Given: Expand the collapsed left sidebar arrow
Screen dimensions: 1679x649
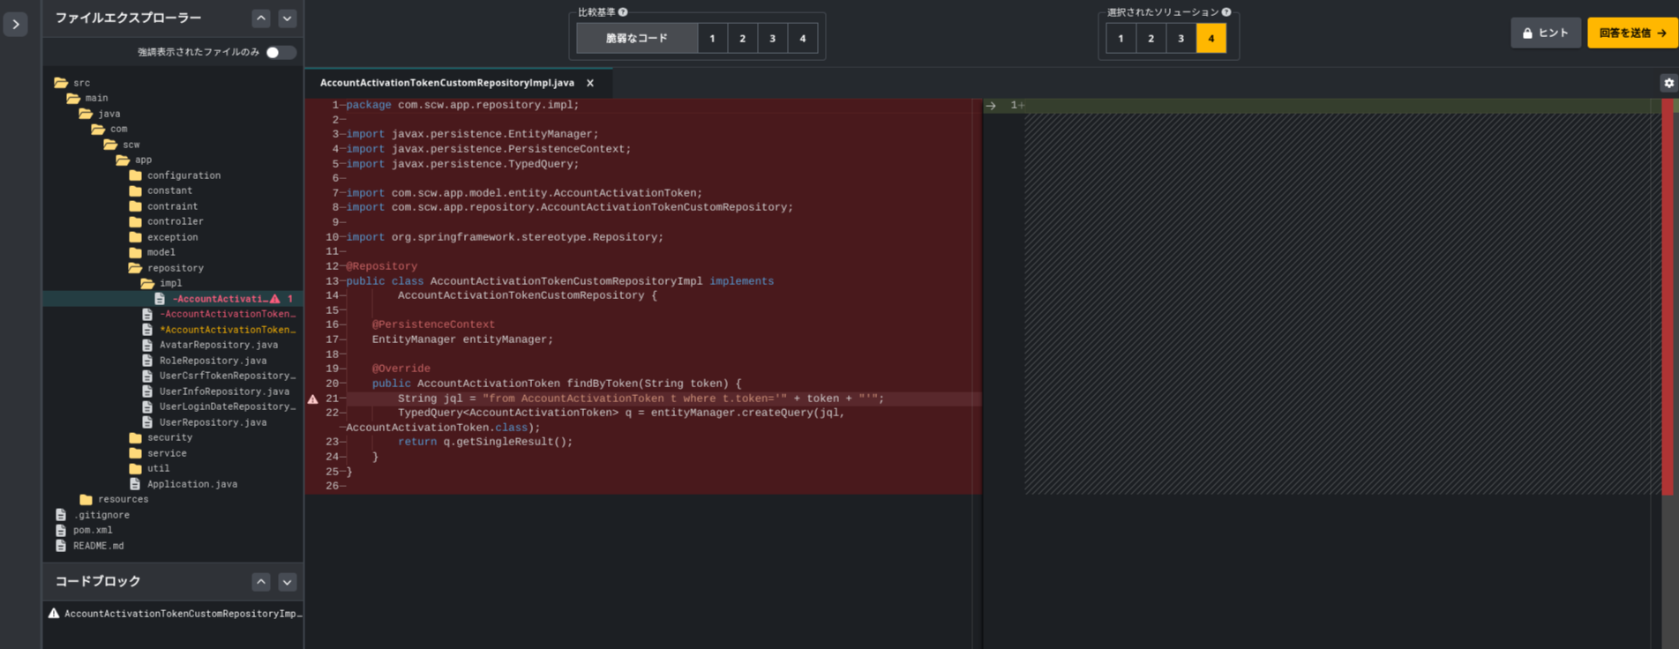Looking at the screenshot, I should pos(16,25).
